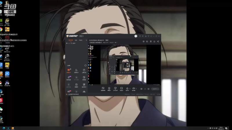This screenshot has width=232, height=130.
Task: Open the orange danmaku assistant tool
Action: (69, 71)
